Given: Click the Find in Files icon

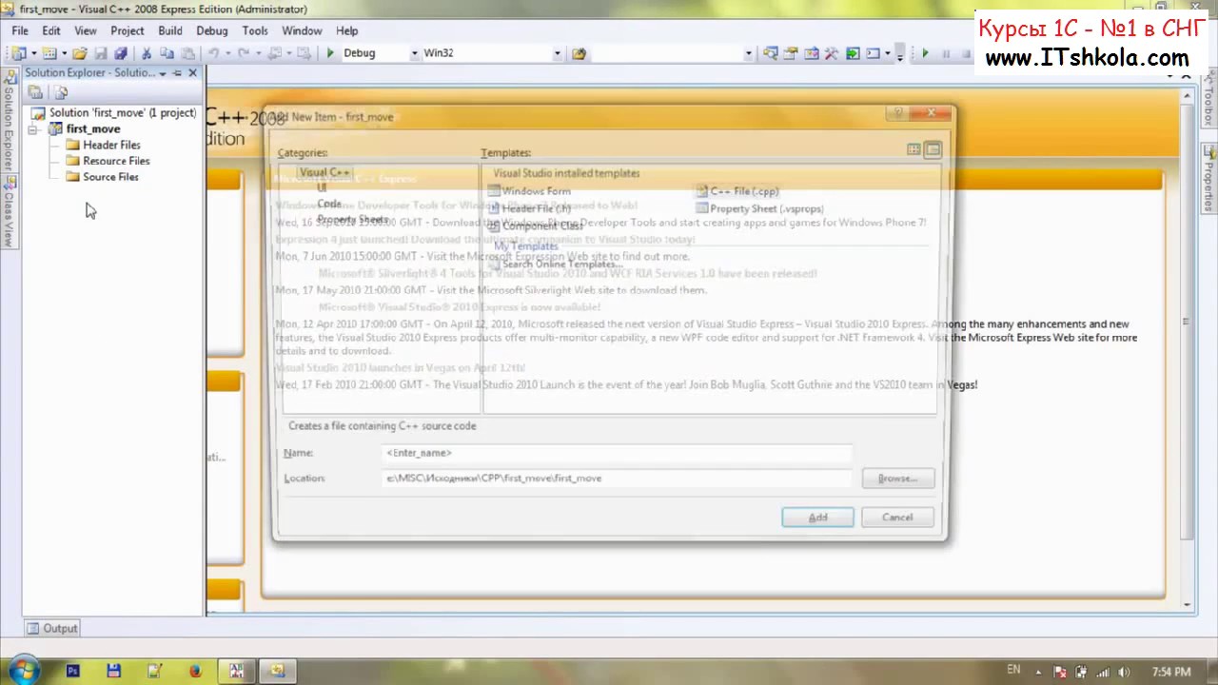Looking at the screenshot, I should [x=579, y=53].
